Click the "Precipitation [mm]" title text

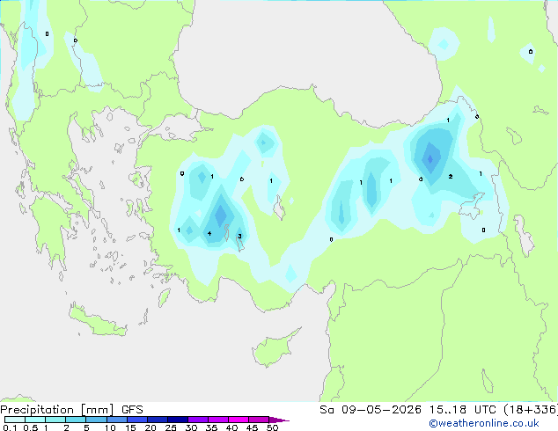coord(57,410)
